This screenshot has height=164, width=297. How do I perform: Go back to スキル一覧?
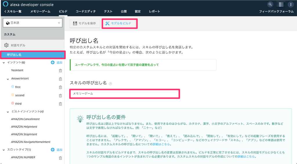(x=13, y=12)
